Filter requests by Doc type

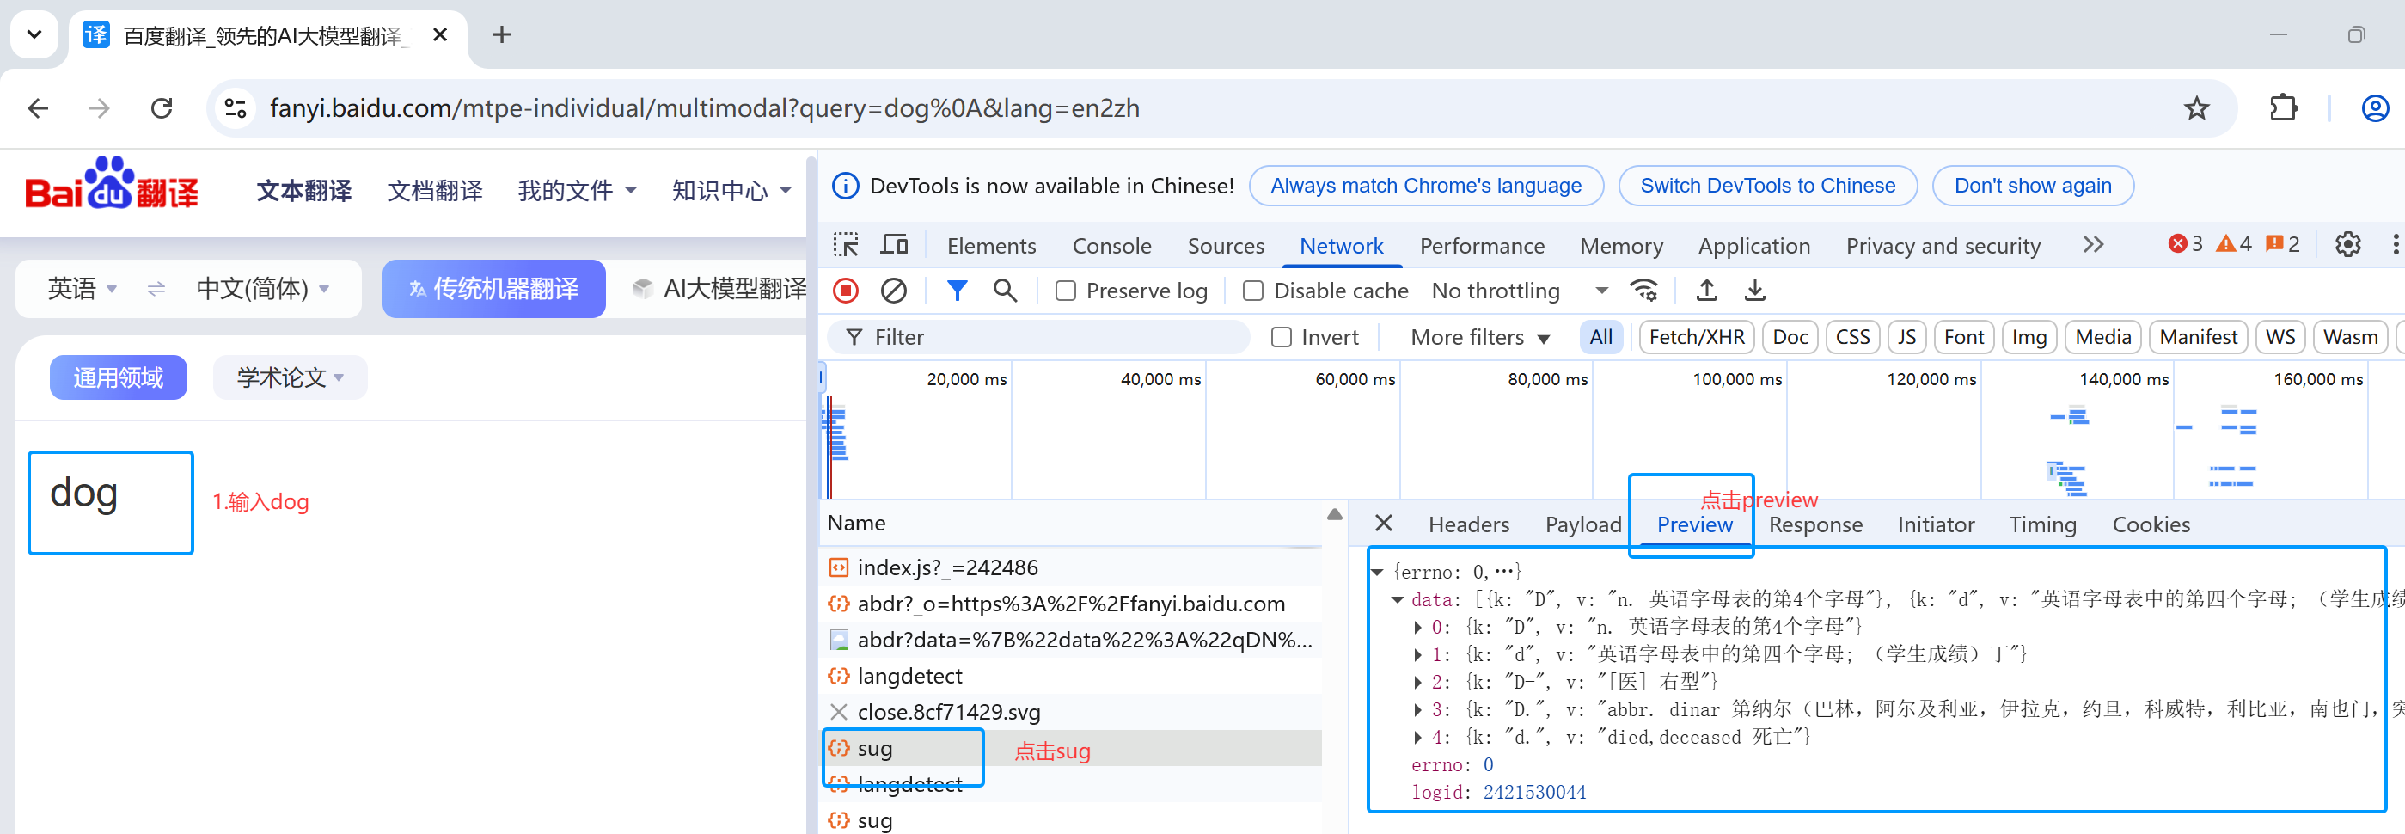click(1789, 337)
